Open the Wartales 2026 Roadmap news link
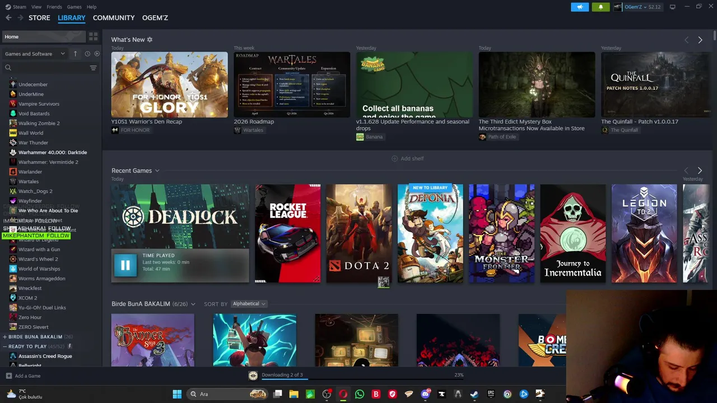 click(254, 121)
